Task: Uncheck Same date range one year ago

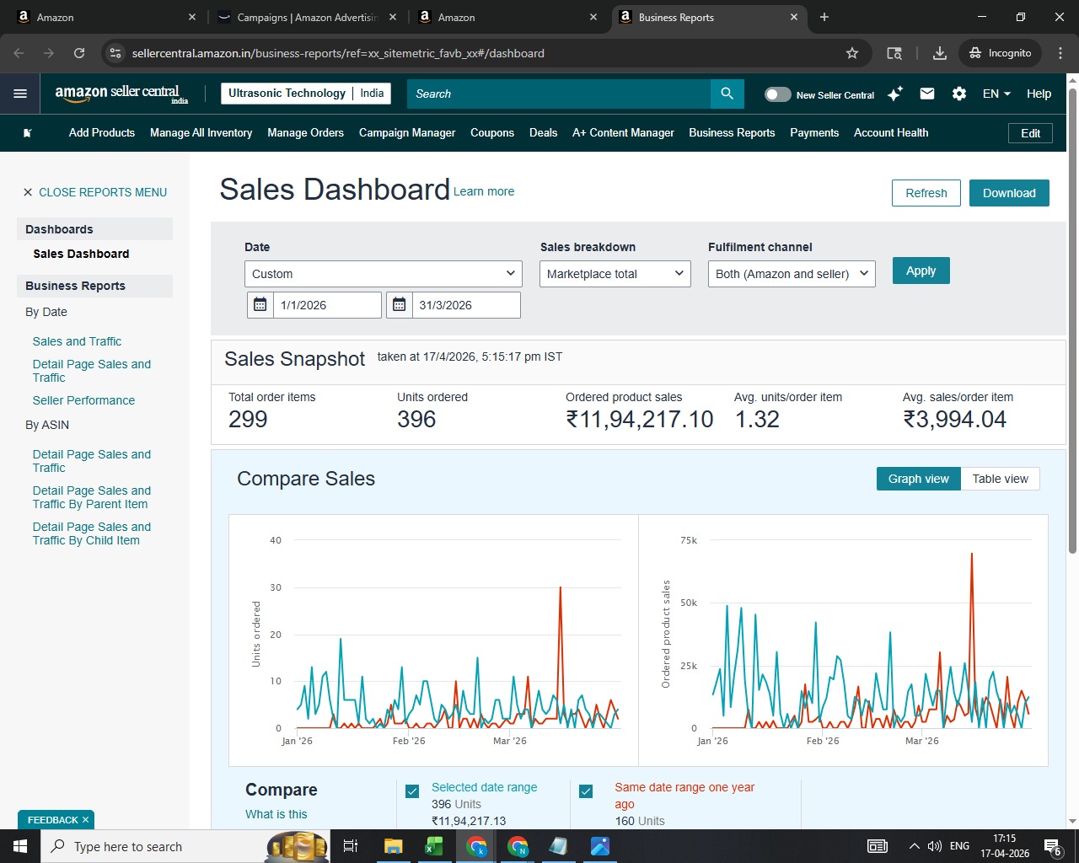Action: (x=586, y=791)
